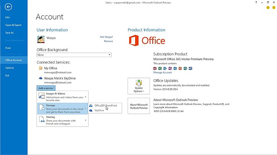Click the SkyDrive cloud icon beside Waqas Malik's SkyDrive
This screenshot has width=277, height=155.
point(41,78)
